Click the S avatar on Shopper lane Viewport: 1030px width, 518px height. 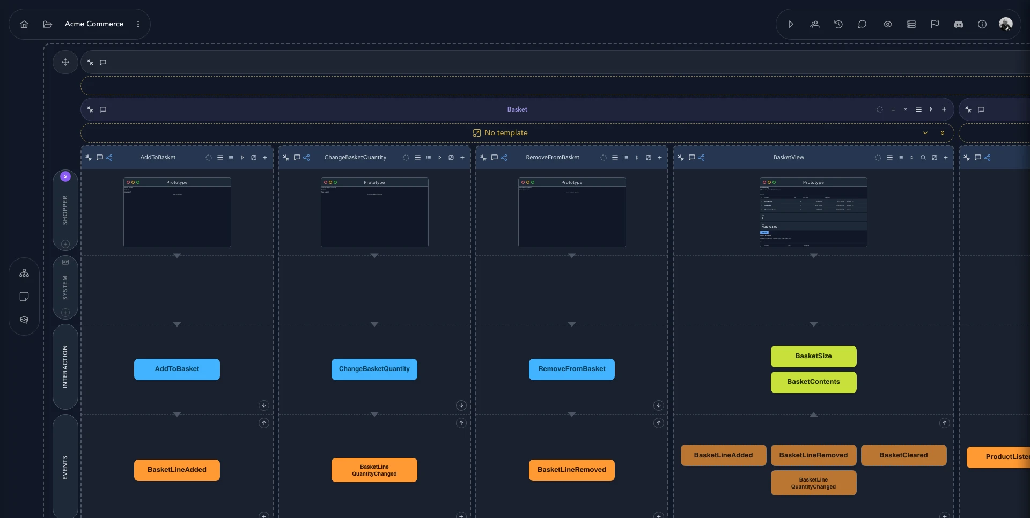[65, 176]
